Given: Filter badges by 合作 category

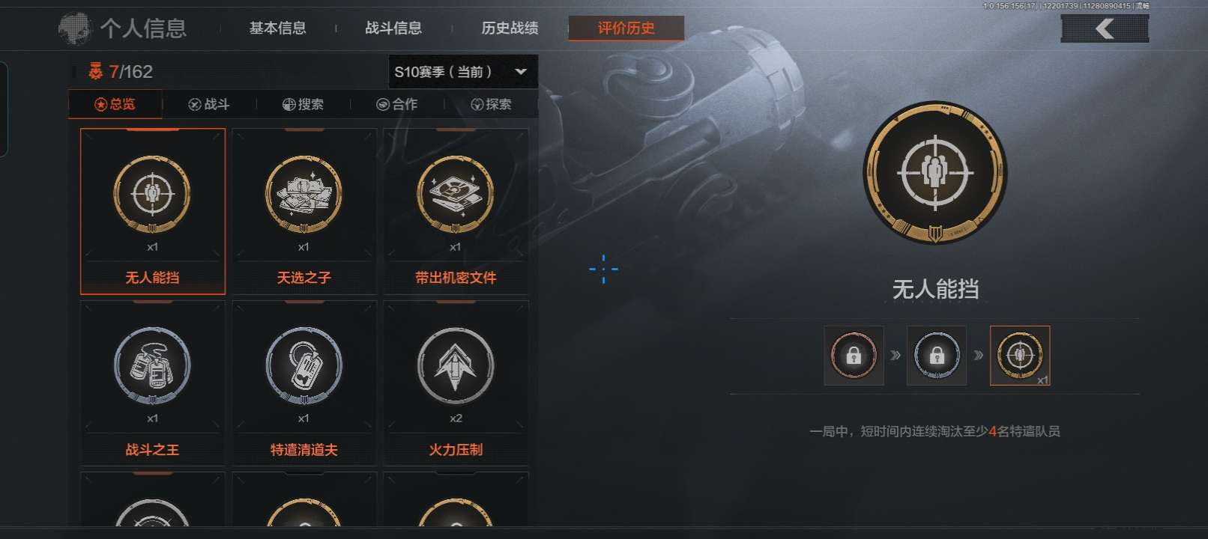Looking at the screenshot, I should 397,104.
